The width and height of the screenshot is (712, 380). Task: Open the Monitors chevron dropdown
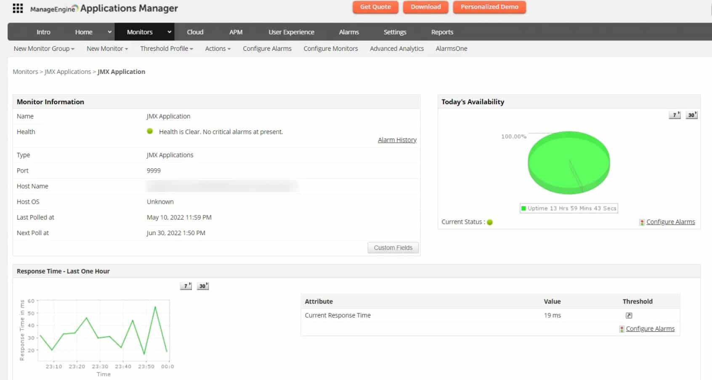[x=169, y=31]
